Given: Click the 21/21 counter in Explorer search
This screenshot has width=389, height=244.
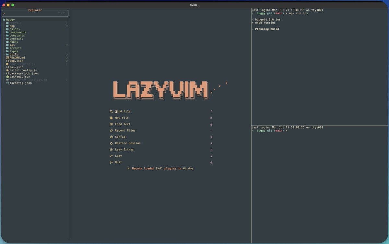Looking at the screenshot, I should click(61, 13).
